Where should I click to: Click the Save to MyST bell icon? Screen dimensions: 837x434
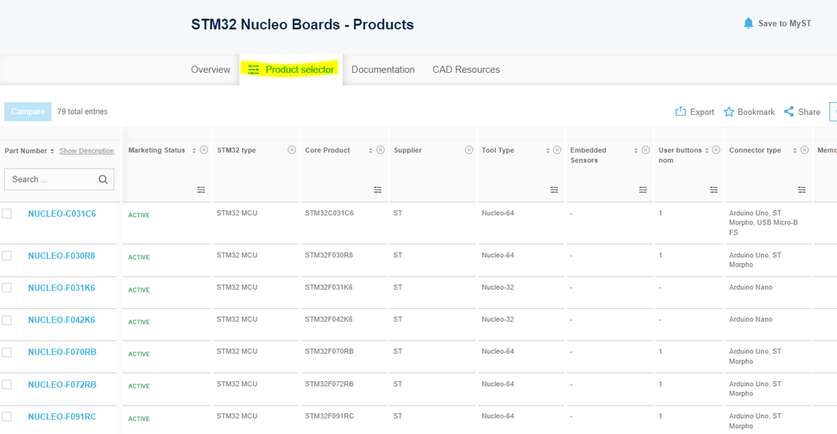(x=748, y=23)
